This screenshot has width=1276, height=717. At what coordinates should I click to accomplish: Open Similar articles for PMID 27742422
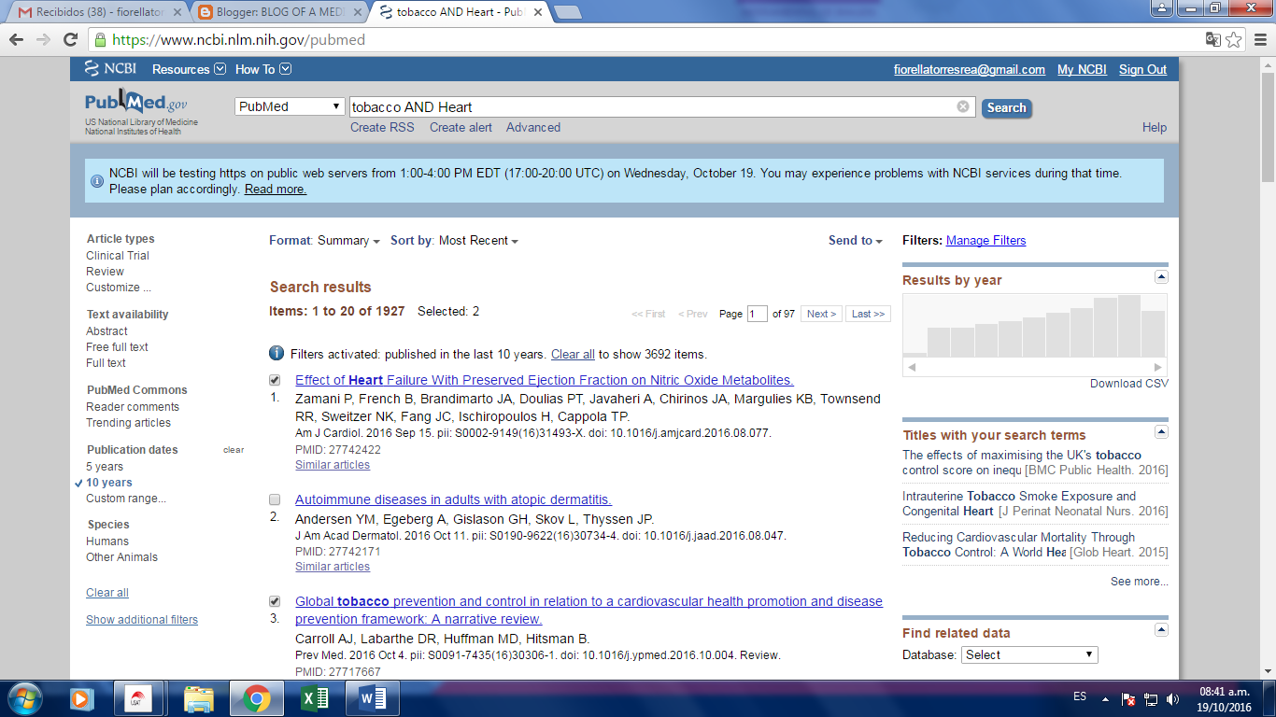333,465
